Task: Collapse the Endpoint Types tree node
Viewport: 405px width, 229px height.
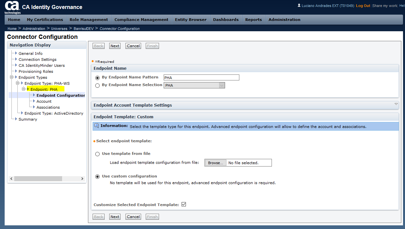Action: coord(12,77)
